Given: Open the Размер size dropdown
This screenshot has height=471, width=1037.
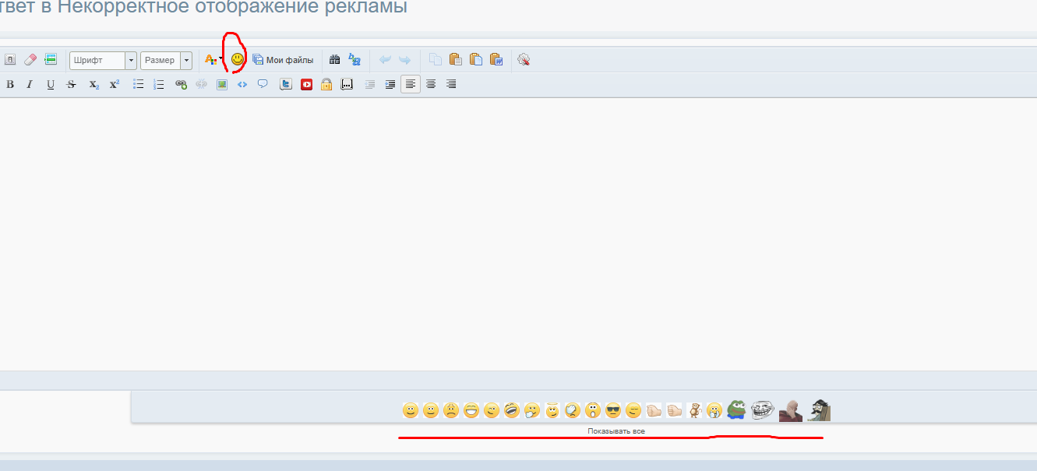Looking at the screenshot, I should click(x=166, y=60).
